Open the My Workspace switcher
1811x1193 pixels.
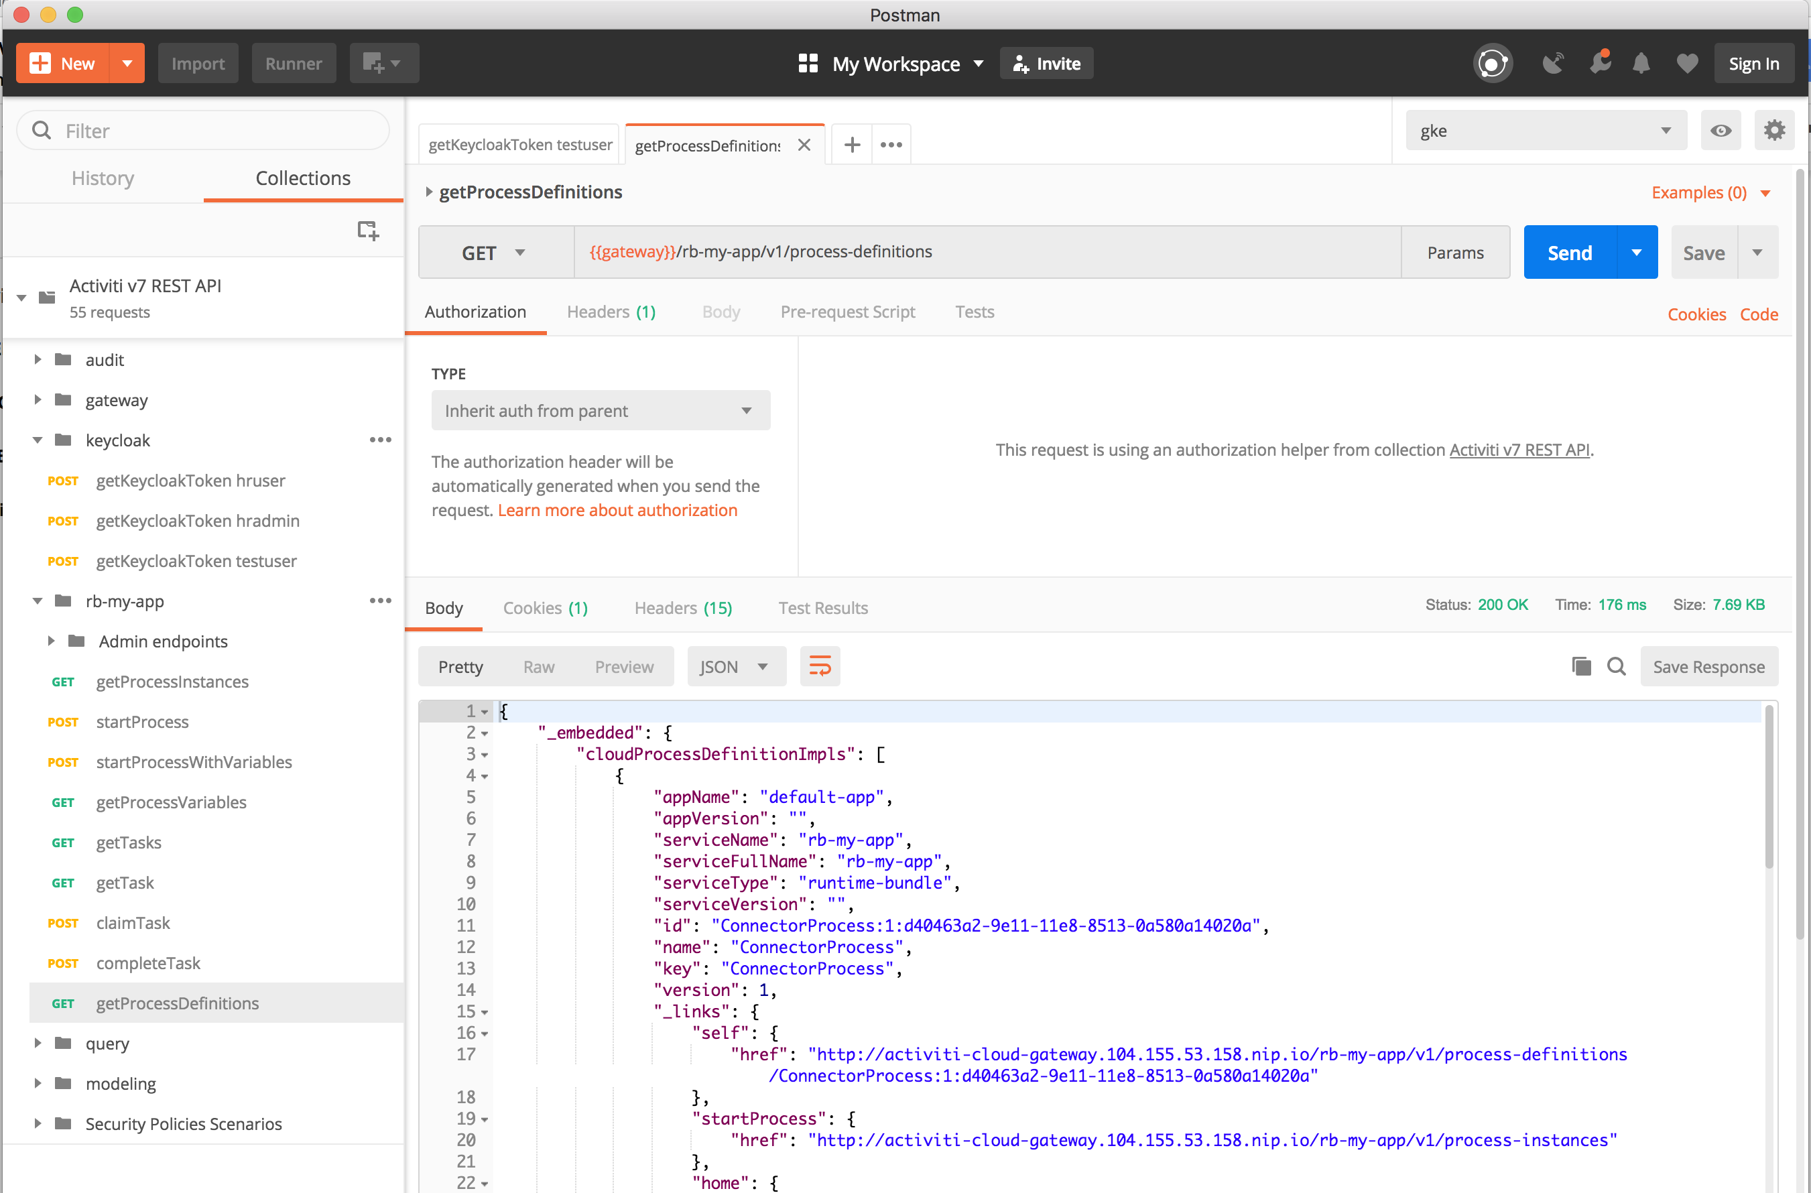coord(891,63)
